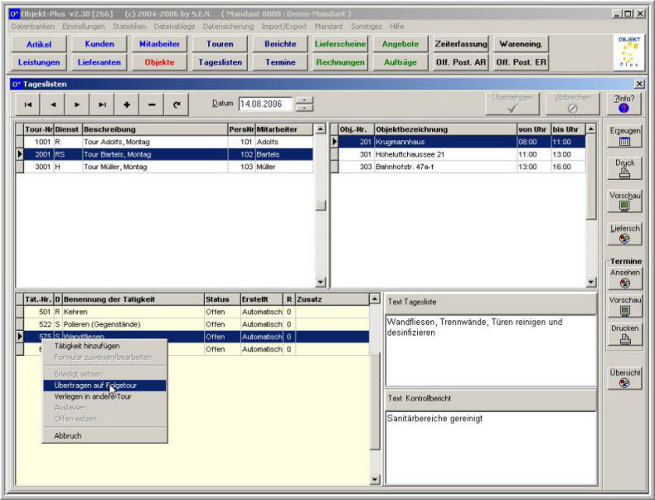Increase the Datum with the up stepper
This screenshot has height=500, width=655.
[x=304, y=100]
